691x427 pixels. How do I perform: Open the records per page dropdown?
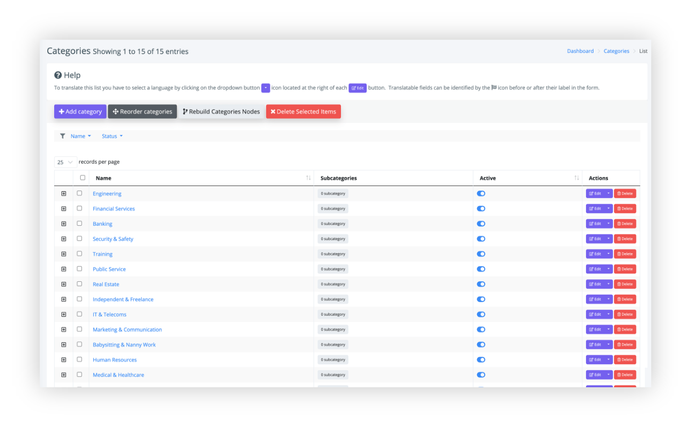(65, 162)
